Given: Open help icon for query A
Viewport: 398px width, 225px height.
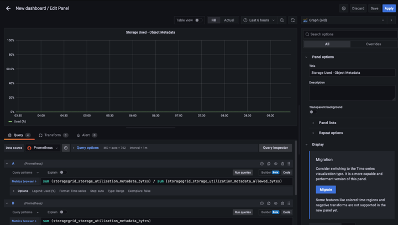Looking at the screenshot, I should point(262,164).
